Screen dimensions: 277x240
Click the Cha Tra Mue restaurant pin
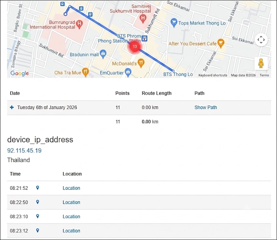tap(85, 72)
